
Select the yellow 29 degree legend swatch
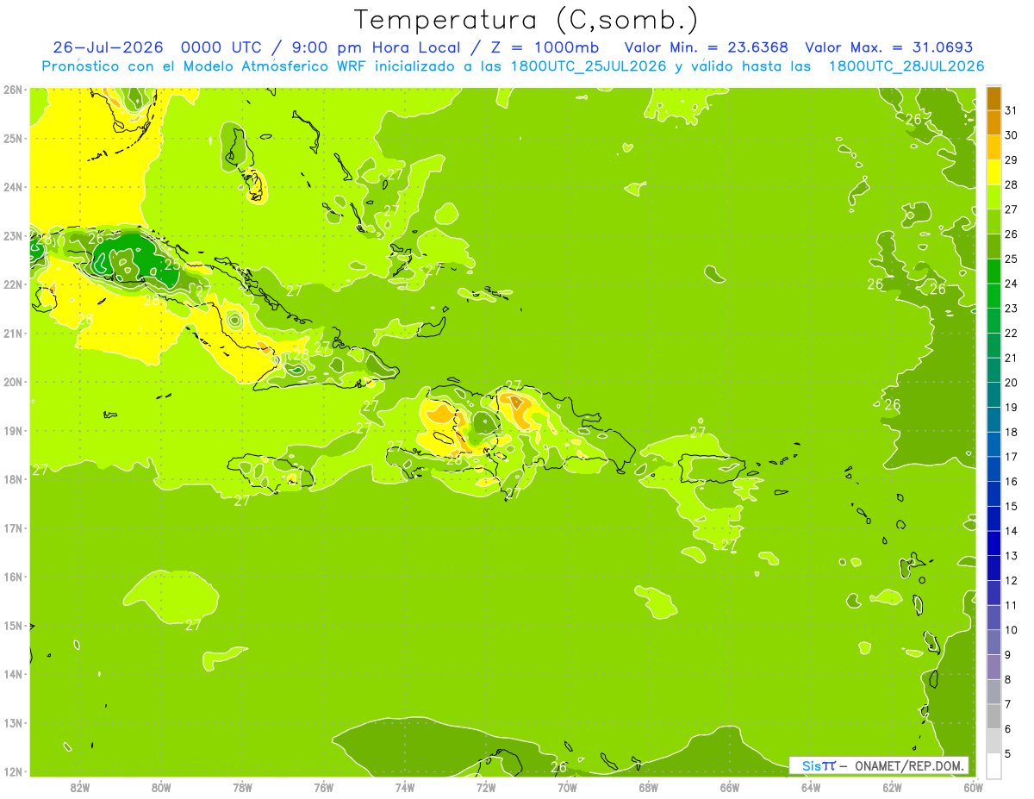(994, 172)
